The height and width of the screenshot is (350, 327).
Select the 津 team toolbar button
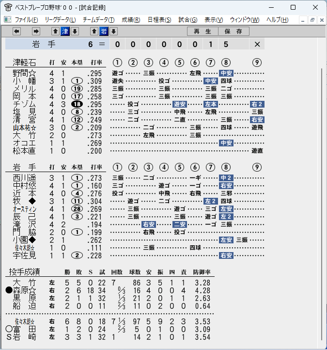(x=65, y=32)
